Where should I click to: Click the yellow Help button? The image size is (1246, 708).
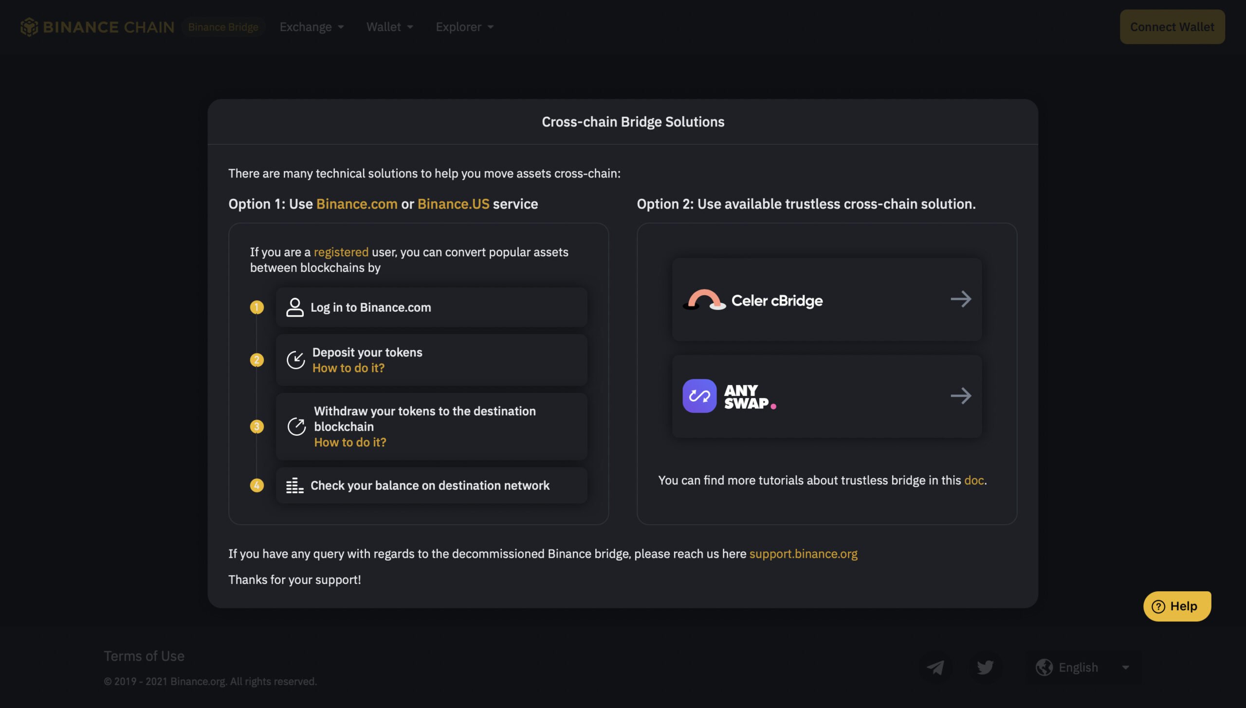(1177, 606)
